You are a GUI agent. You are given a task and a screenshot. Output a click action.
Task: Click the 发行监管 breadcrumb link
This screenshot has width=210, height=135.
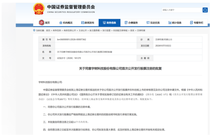pyautogui.click(x=107, y=30)
